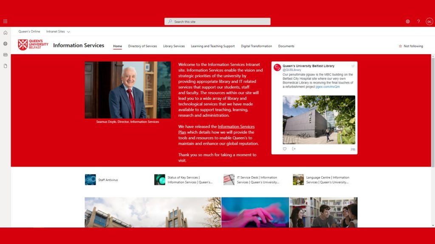Screen dimensions: 435x244
Task: Click the page vertical scrollbar
Action: pyautogui.click(x=433, y=127)
